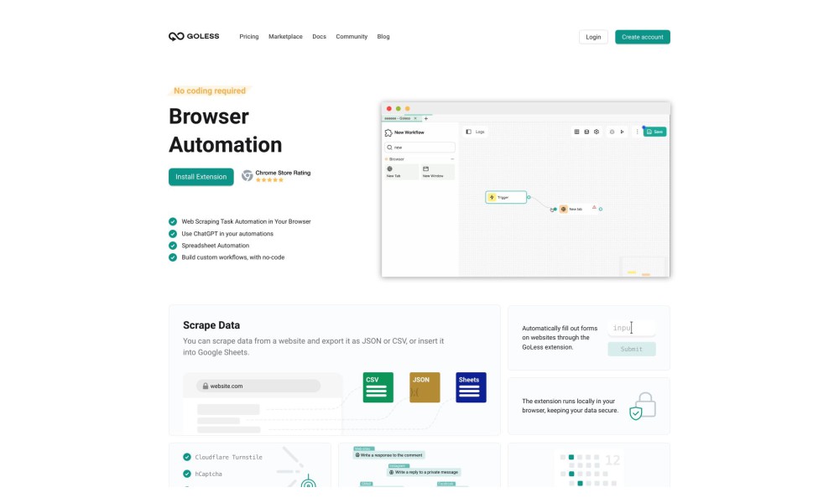Click the Login button
This screenshot has width=839, height=503.
click(593, 37)
